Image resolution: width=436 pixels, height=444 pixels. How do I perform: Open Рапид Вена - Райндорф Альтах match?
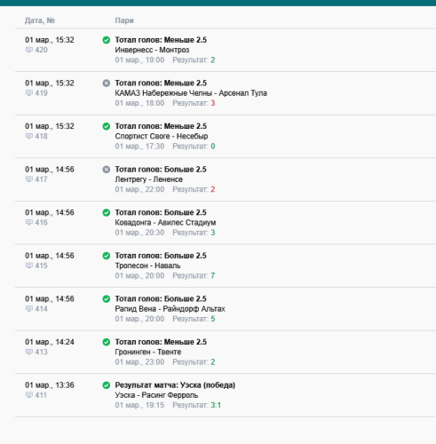tap(170, 309)
